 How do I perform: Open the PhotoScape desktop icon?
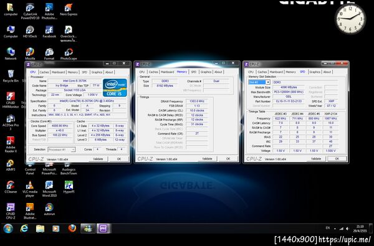(x=69, y=54)
